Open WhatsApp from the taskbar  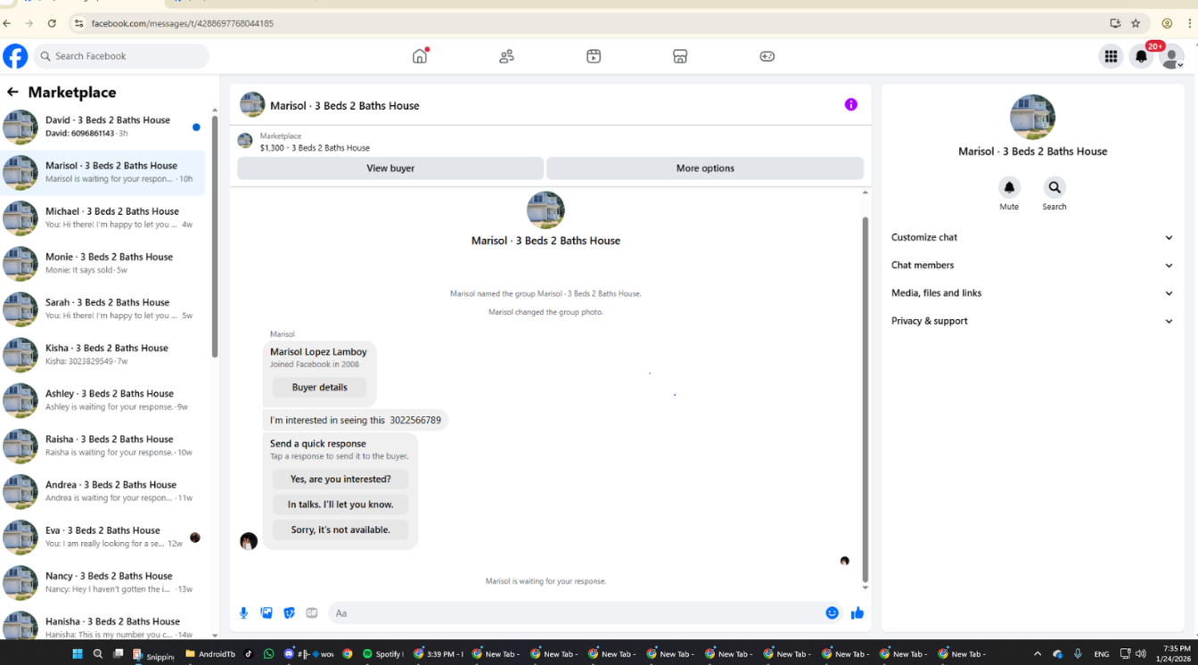click(269, 654)
